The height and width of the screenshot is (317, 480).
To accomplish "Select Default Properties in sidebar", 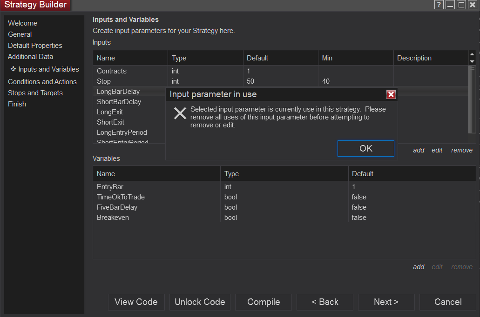I will point(35,46).
